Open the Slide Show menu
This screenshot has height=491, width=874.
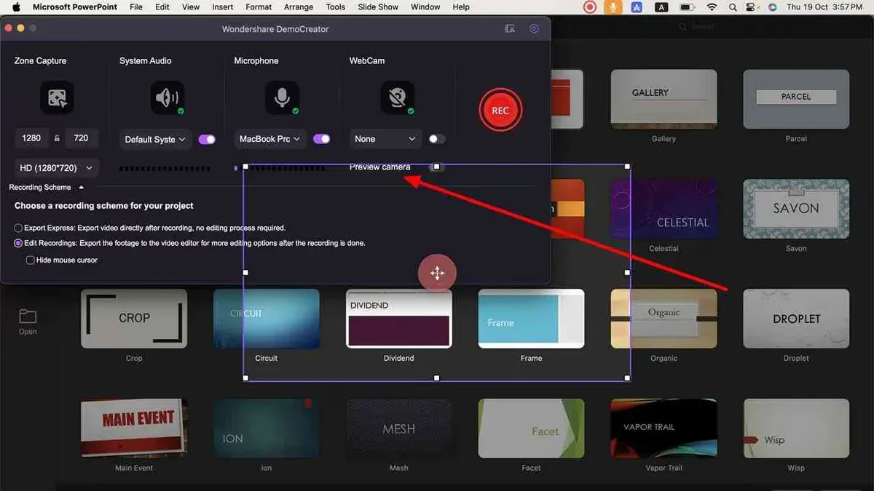click(378, 7)
